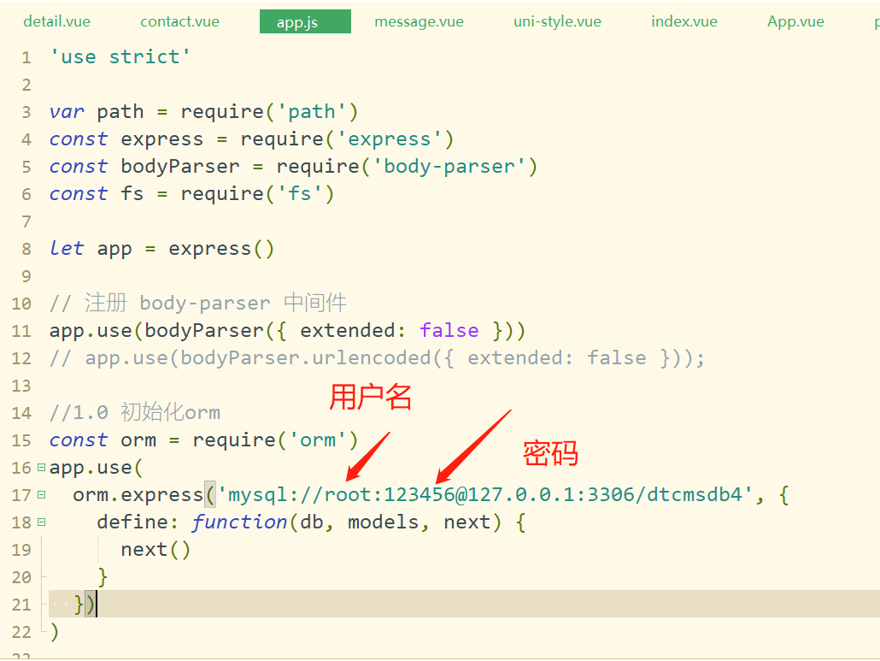Select the word require on line 3
The width and height of the screenshot is (880, 661).
[x=222, y=111]
